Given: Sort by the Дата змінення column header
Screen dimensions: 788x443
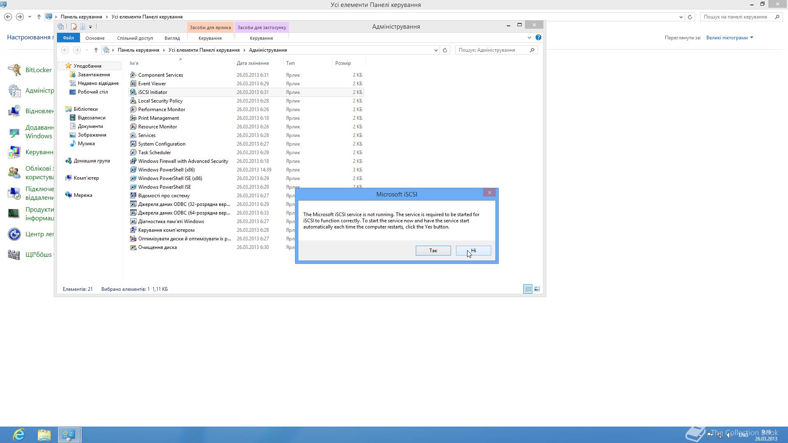Looking at the screenshot, I should [259, 63].
